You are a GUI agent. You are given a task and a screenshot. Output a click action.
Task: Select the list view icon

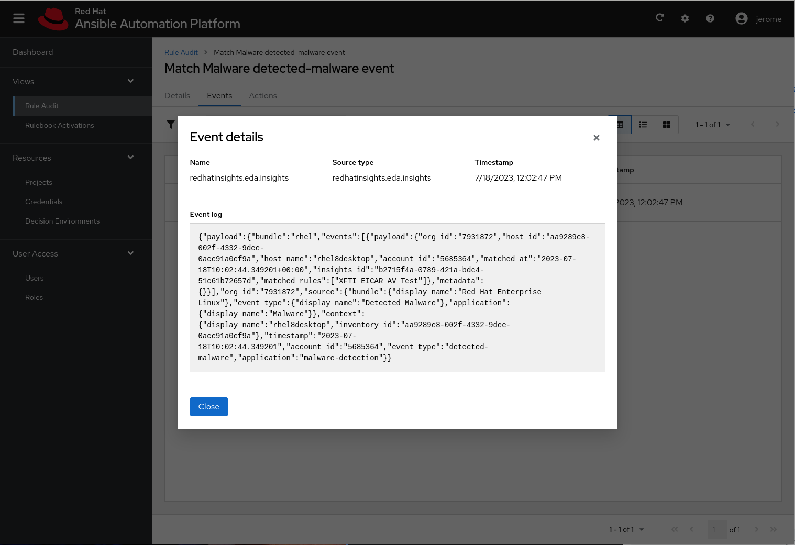point(643,125)
